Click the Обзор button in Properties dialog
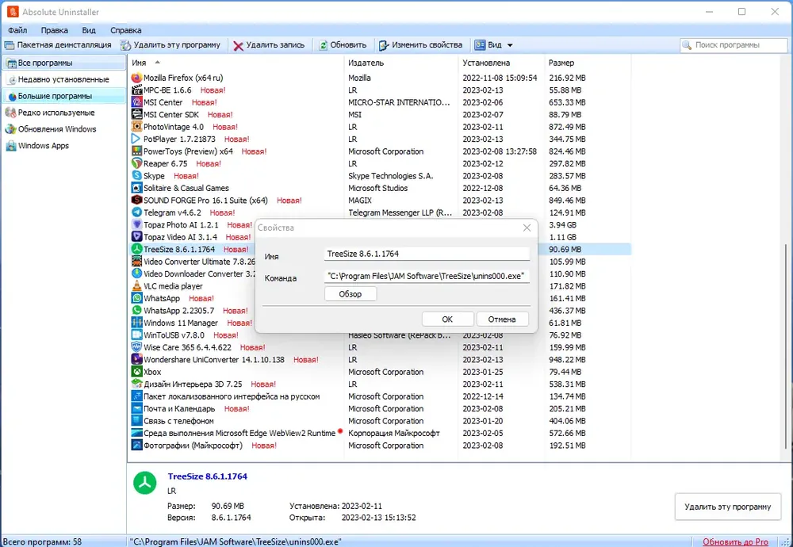The height and width of the screenshot is (547, 793). (351, 294)
